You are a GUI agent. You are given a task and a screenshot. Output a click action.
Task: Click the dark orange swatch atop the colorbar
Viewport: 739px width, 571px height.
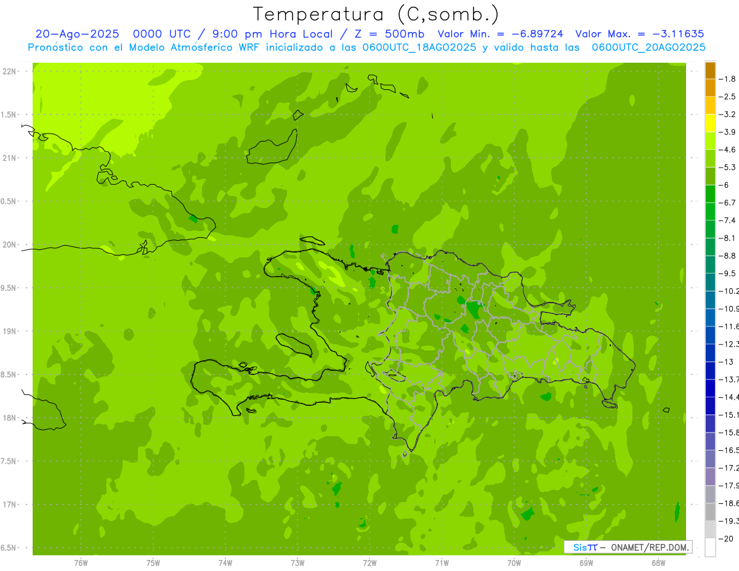(710, 70)
